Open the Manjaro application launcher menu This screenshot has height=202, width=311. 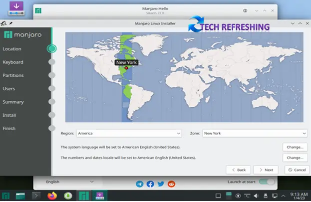5,196
